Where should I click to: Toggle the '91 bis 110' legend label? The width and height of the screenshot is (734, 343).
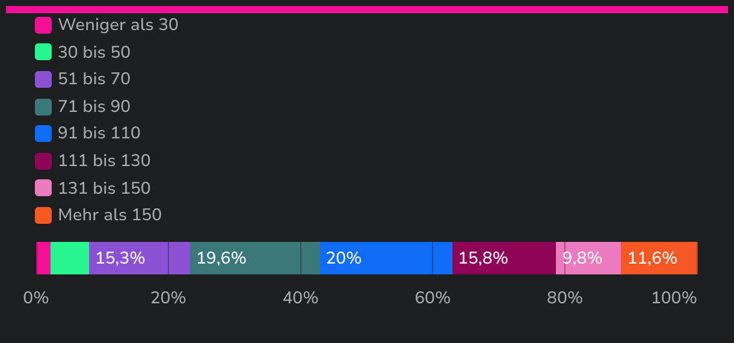point(99,134)
